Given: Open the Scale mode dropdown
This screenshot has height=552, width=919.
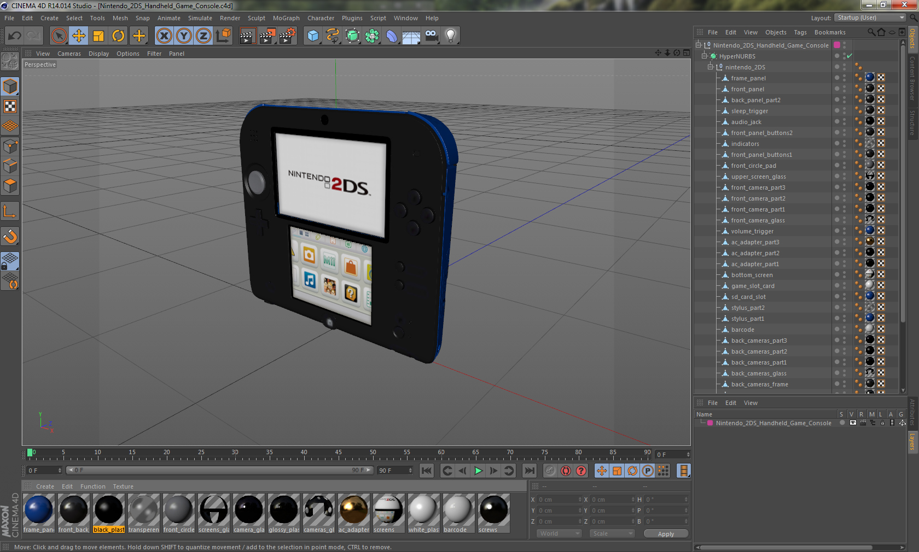Looking at the screenshot, I should point(612,533).
